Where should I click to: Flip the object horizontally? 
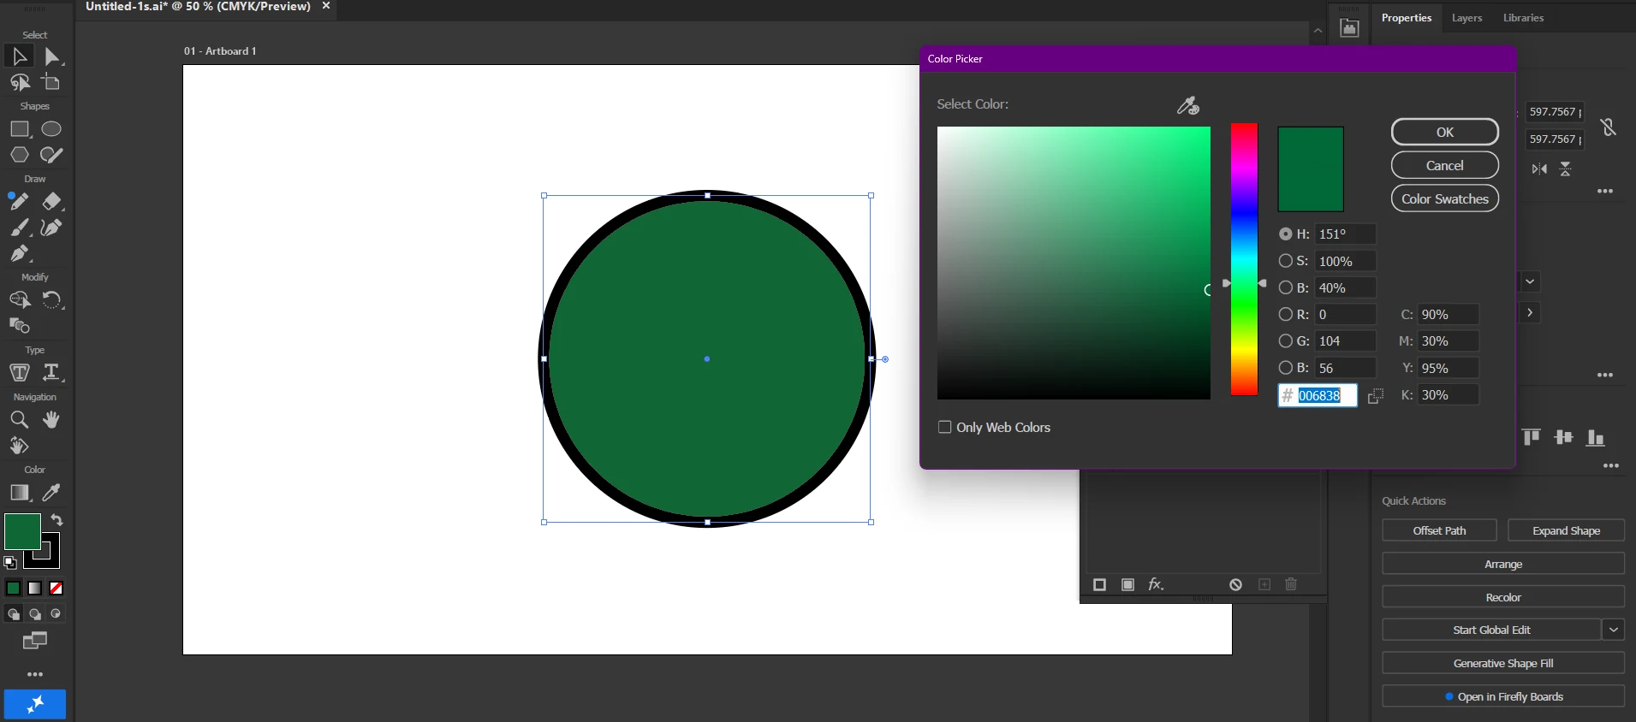(1539, 169)
